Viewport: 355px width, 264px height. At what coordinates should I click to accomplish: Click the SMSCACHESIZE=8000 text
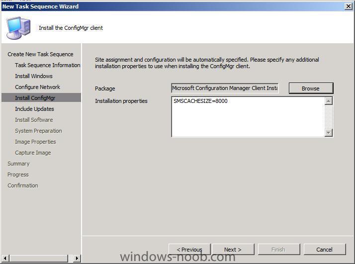click(200, 101)
